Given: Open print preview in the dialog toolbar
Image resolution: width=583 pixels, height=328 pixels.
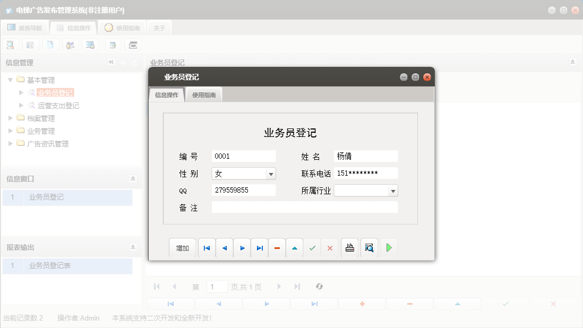Looking at the screenshot, I should click(368, 247).
